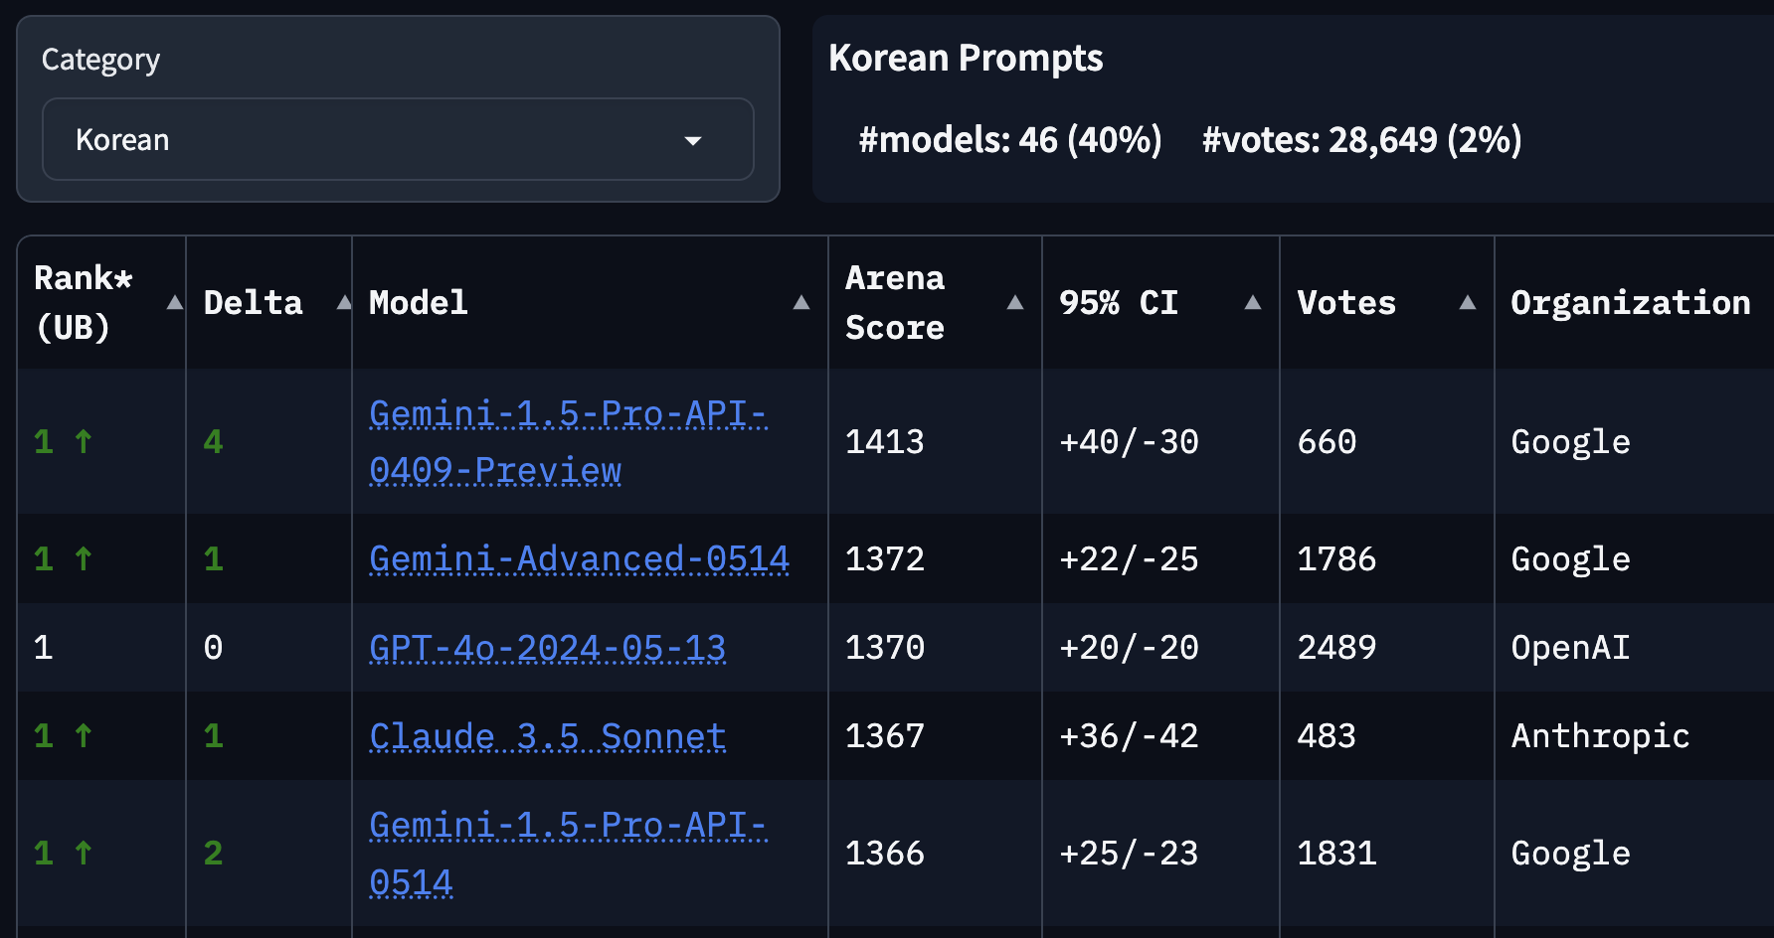The width and height of the screenshot is (1774, 938).
Task: Open the Gemini-Advanced-0514 link
Action: [x=579, y=558]
